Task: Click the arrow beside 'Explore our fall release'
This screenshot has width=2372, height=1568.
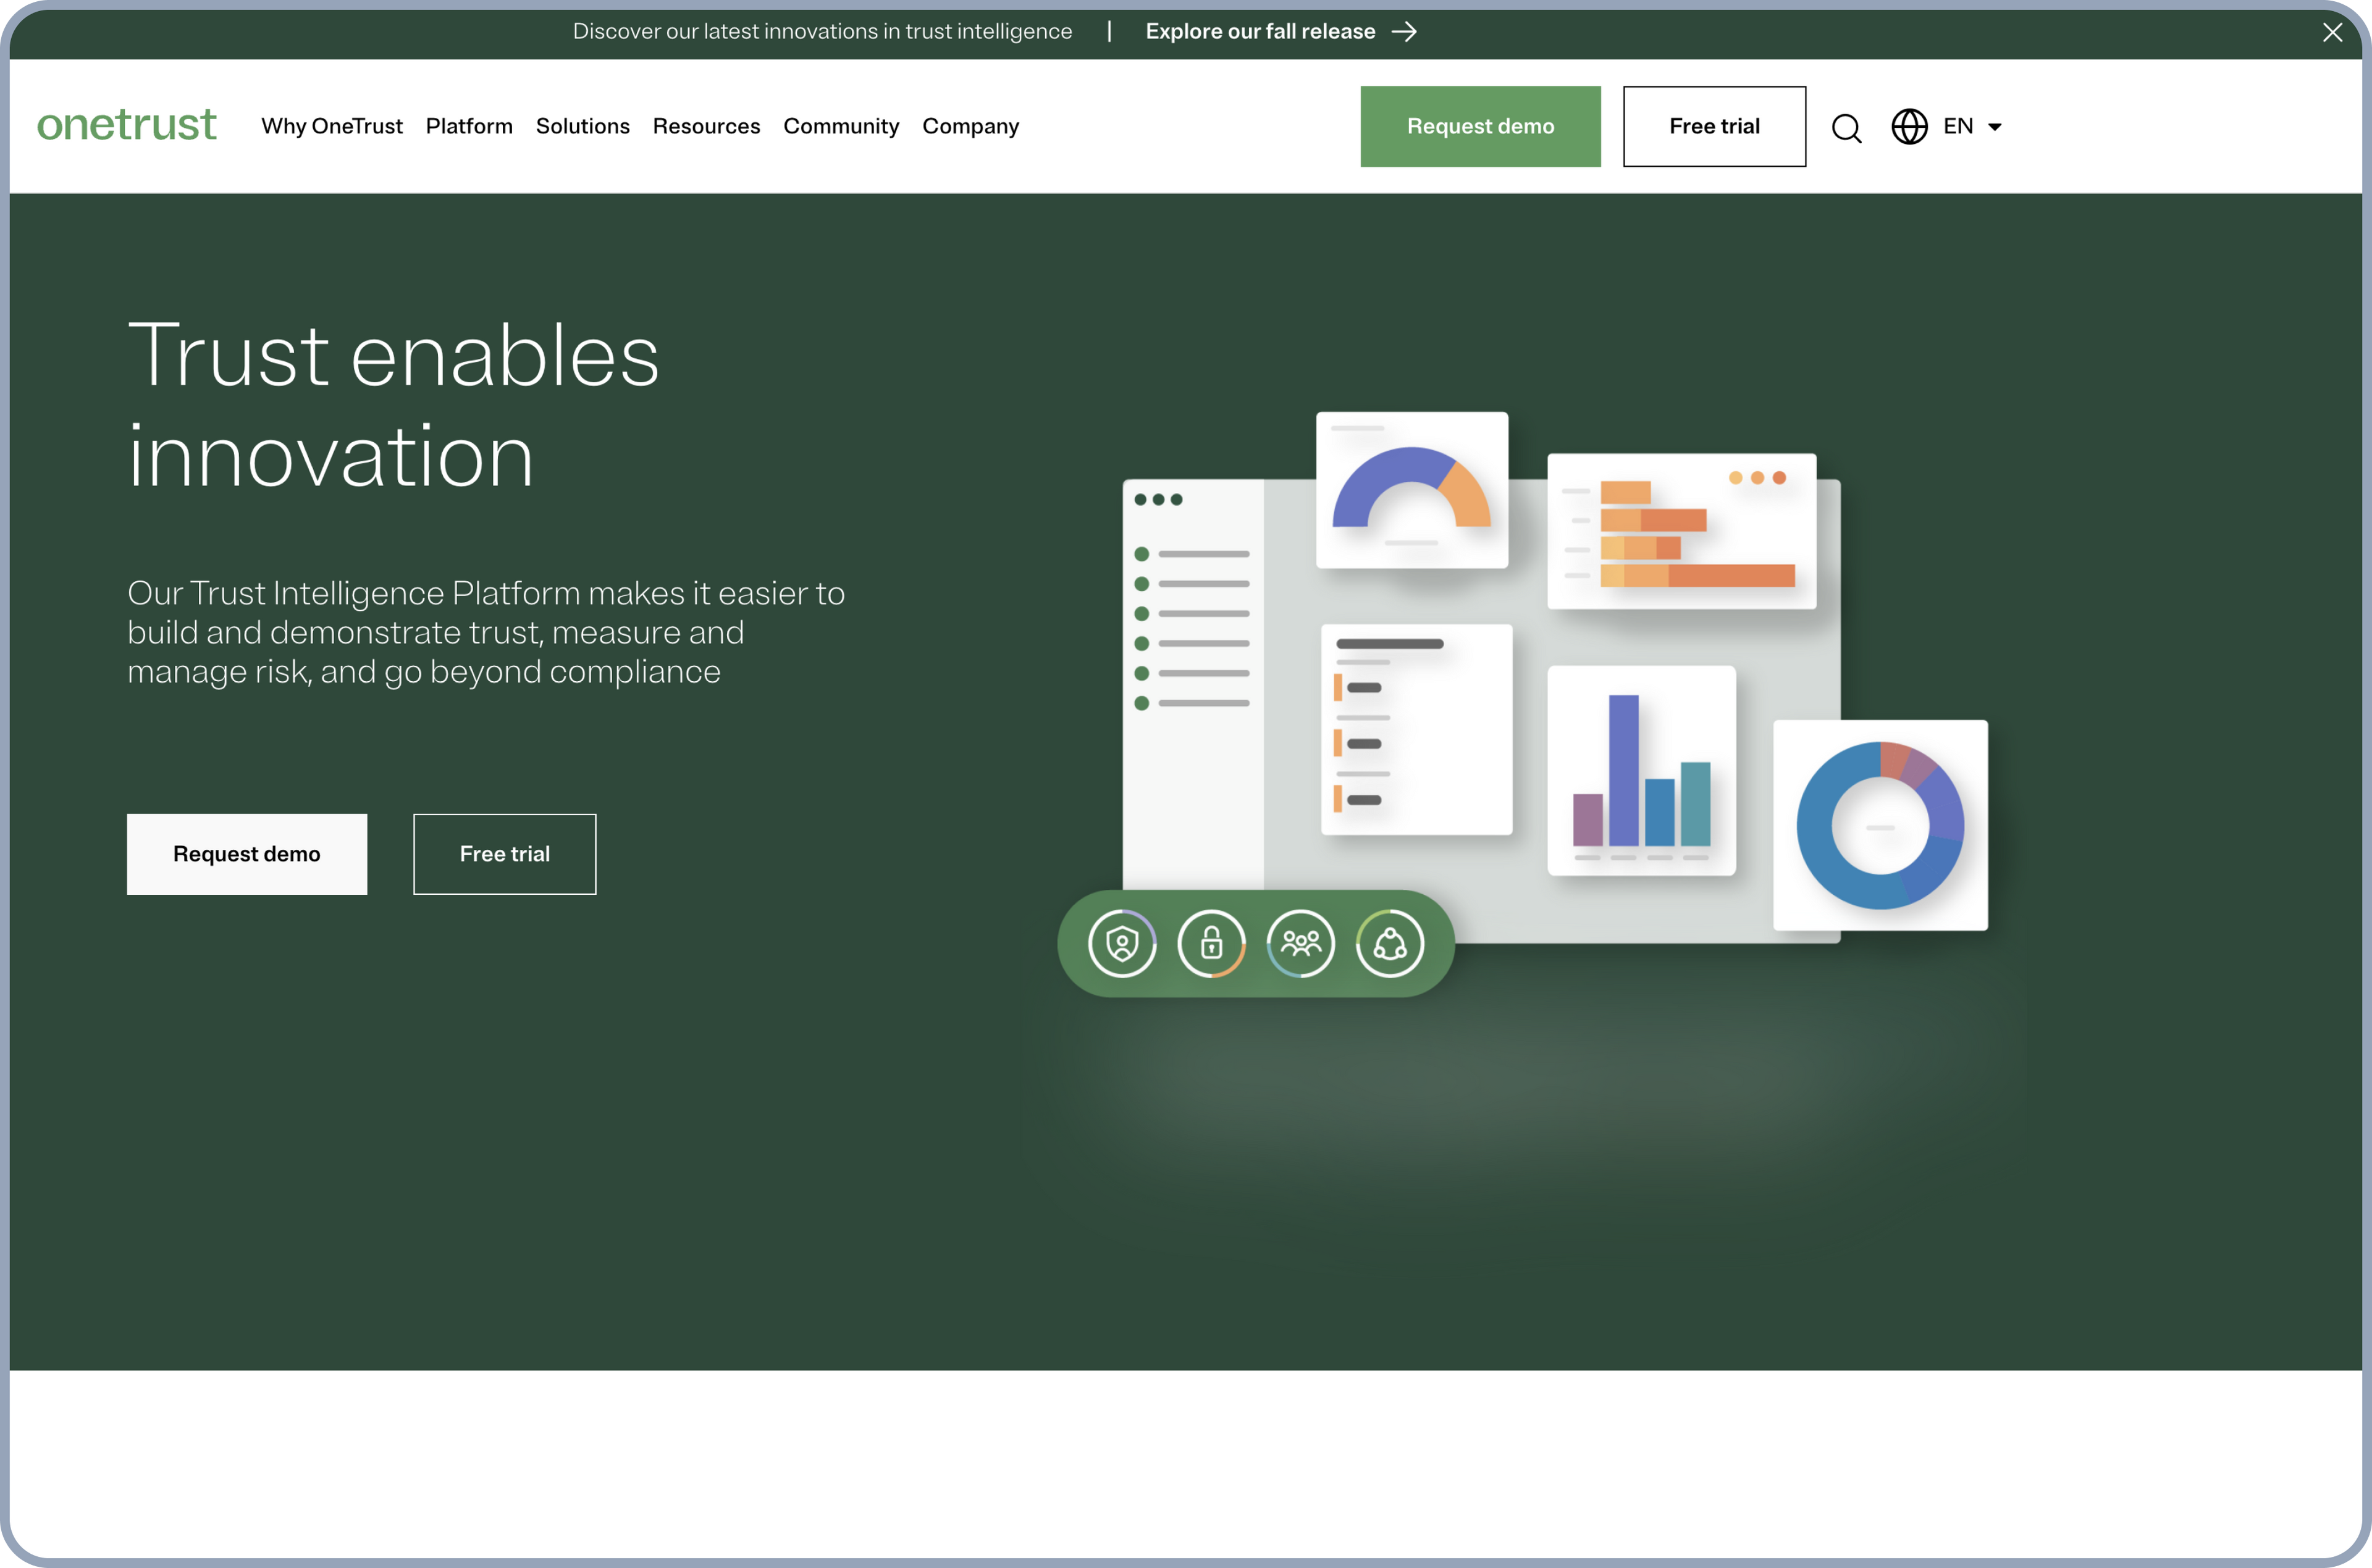Action: pos(1405,32)
